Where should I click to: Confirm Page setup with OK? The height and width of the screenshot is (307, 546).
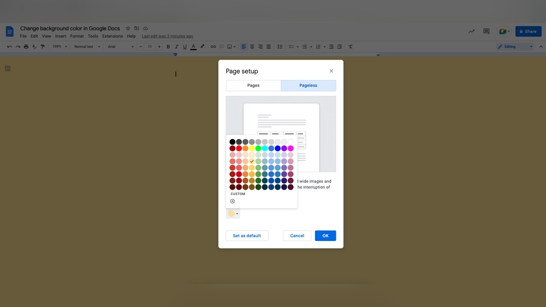pos(325,236)
